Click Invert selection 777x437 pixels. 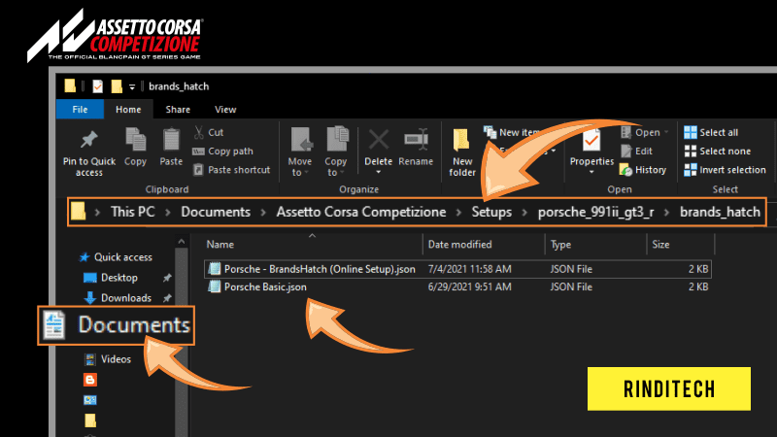click(x=725, y=170)
